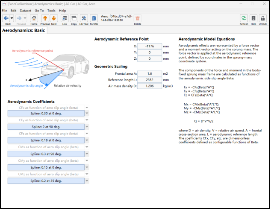
Task: Open the Back history dropdown arrow
Action: tap(12, 18)
